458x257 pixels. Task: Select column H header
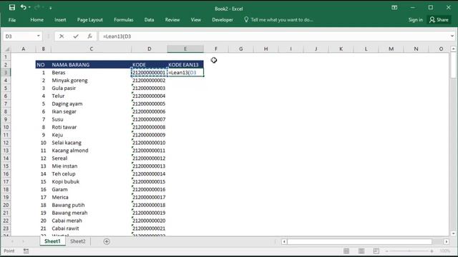point(265,49)
